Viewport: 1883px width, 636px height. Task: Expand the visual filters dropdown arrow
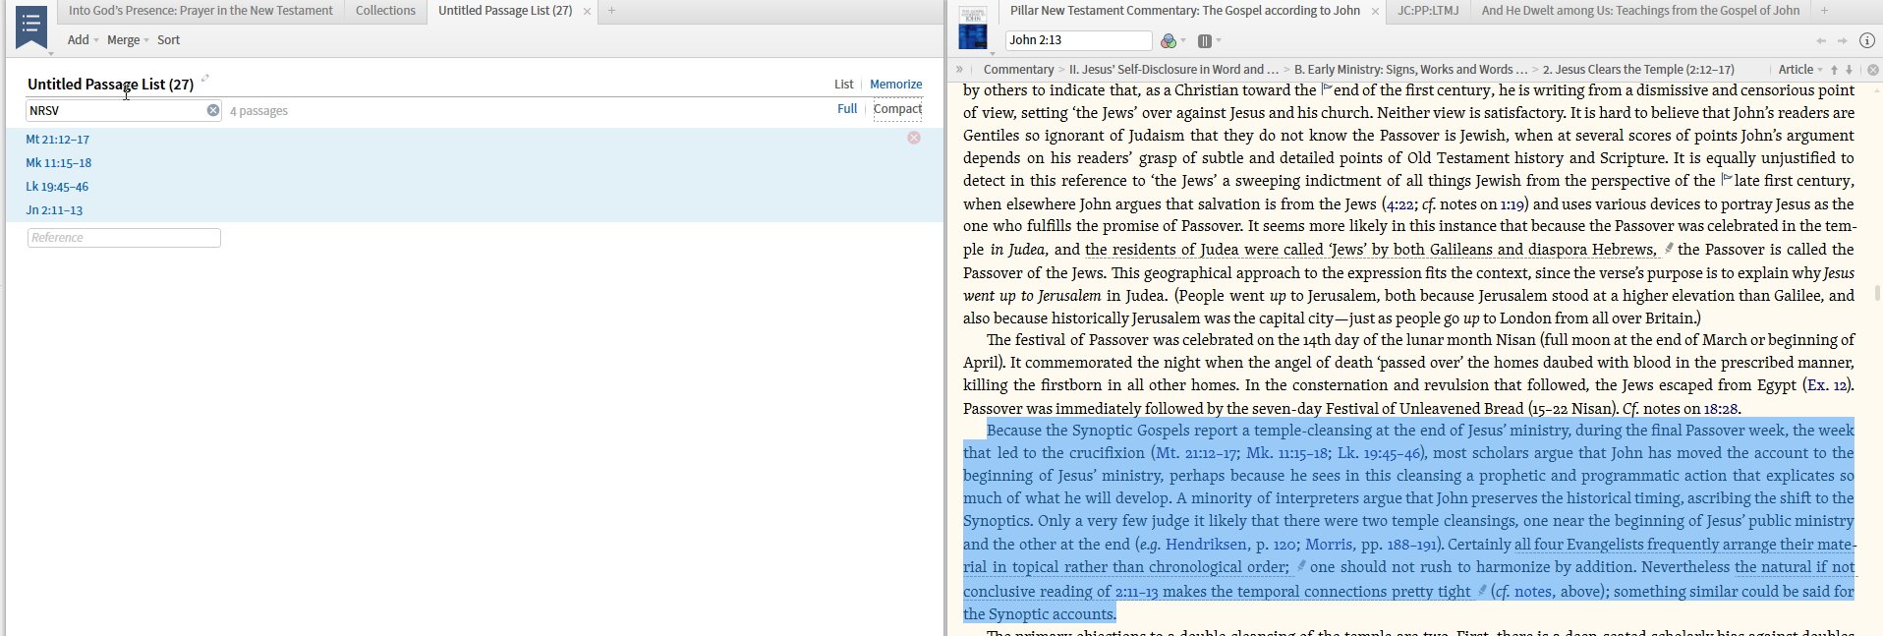[1183, 41]
